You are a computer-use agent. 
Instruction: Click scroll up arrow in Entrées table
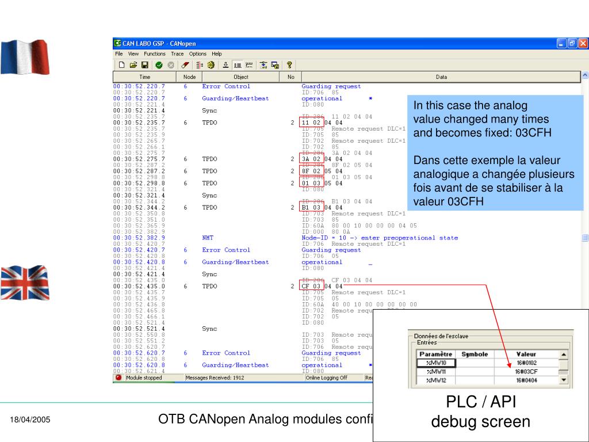(564, 355)
